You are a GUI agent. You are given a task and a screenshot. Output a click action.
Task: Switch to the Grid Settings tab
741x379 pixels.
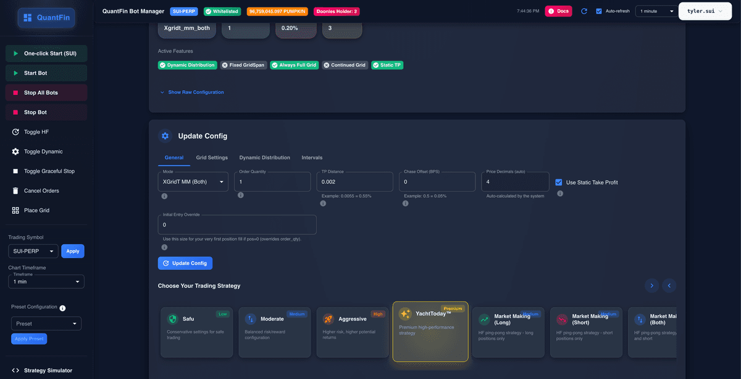coord(212,158)
